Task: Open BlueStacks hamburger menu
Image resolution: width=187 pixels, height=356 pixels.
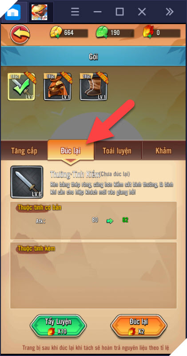Action: click(75, 12)
